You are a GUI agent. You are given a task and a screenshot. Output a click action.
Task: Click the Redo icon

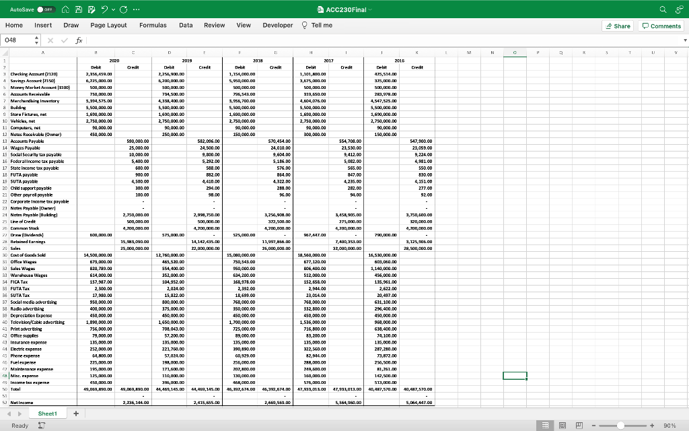tap(123, 9)
